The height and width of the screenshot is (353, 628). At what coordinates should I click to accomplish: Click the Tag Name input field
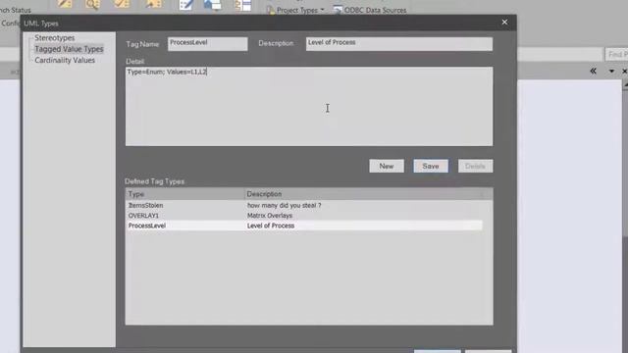[x=207, y=43]
